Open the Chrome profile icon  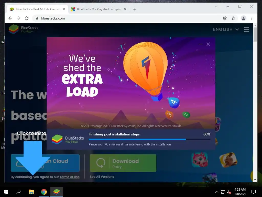[x=244, y=18]
